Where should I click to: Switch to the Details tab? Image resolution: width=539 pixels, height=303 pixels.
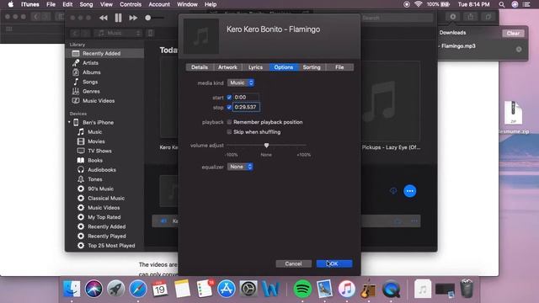pos(200,67)
